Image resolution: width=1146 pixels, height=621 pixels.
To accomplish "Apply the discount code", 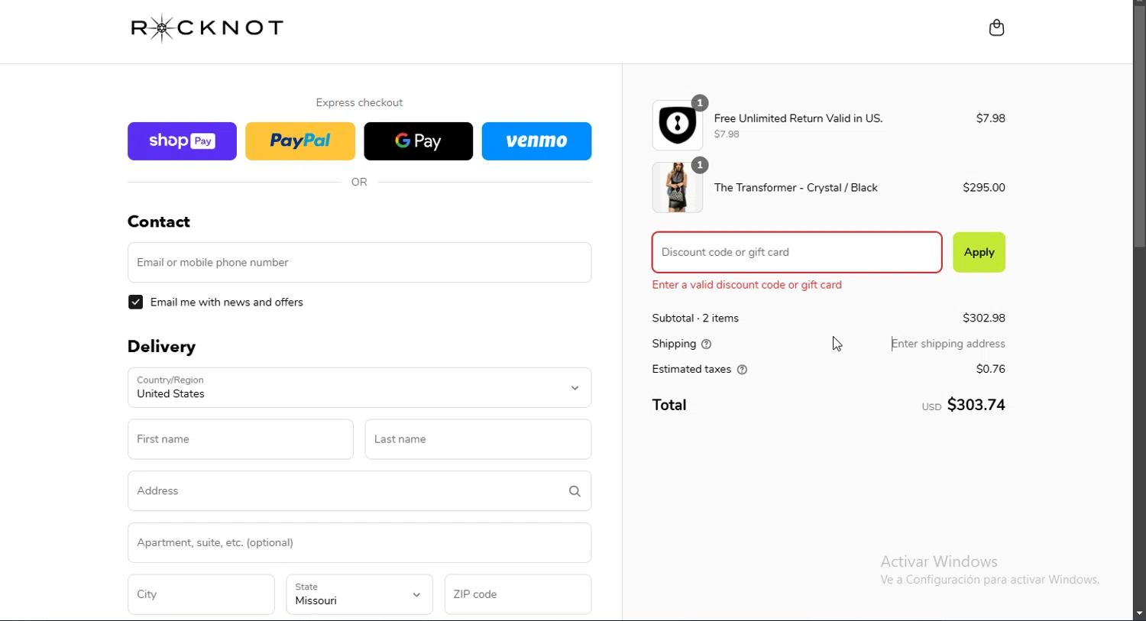I will (x=979, y=252).
